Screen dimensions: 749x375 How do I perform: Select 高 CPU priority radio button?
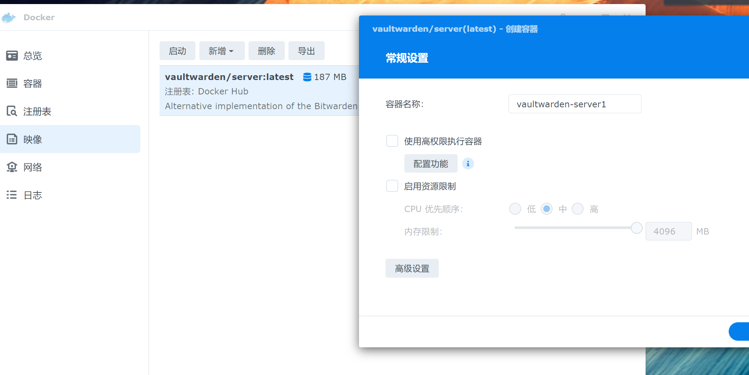coord(578,209)
